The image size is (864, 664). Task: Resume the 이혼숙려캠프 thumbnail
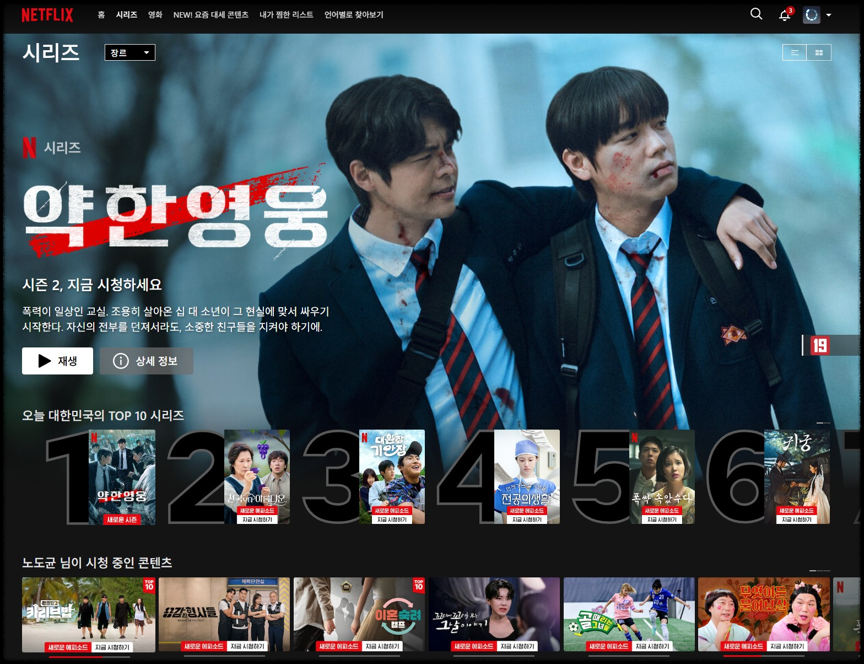[x=359, y=614]
